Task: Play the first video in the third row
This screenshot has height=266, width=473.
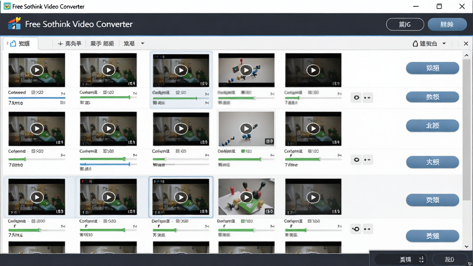Action: 37,197
